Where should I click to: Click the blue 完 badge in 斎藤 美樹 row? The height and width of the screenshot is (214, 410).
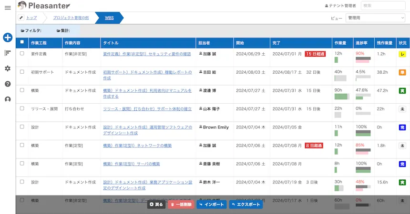coord(402,164)
